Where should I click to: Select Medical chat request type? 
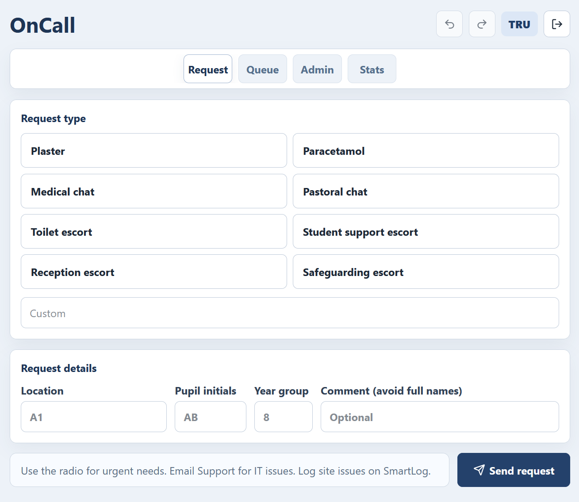(154, 191)
